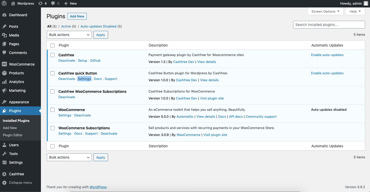Open the Plugin Editor submenu item
Viewport: 370px width, 192px height.
point(13,135)
